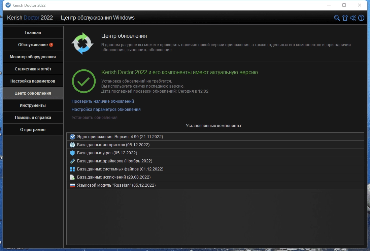Screen dimensions: 370x251
Task: Click the application core checkmark icon
Action: click(72, 137)
